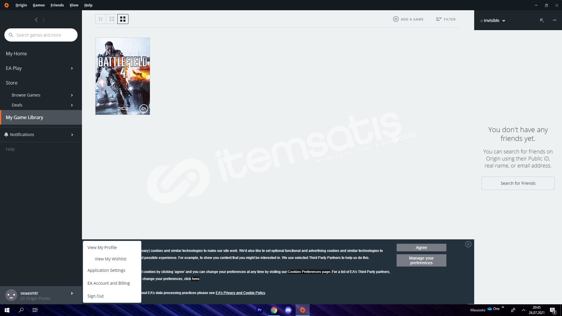Open the Windows Start menu

point(7,310)
